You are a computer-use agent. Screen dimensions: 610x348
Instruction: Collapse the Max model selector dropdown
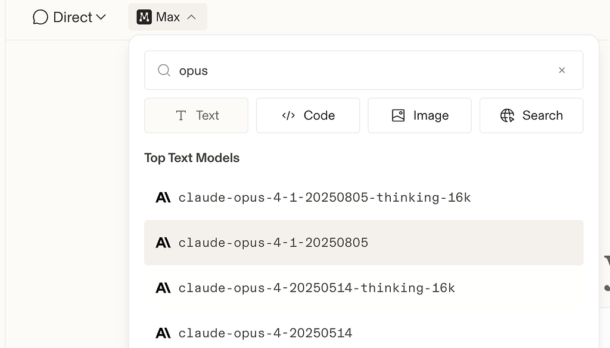coord(167,17)
